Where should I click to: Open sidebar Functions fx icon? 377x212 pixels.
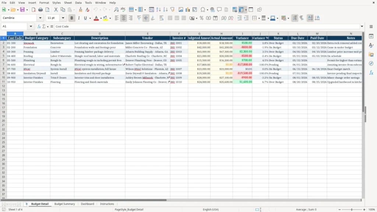point(371,73)
